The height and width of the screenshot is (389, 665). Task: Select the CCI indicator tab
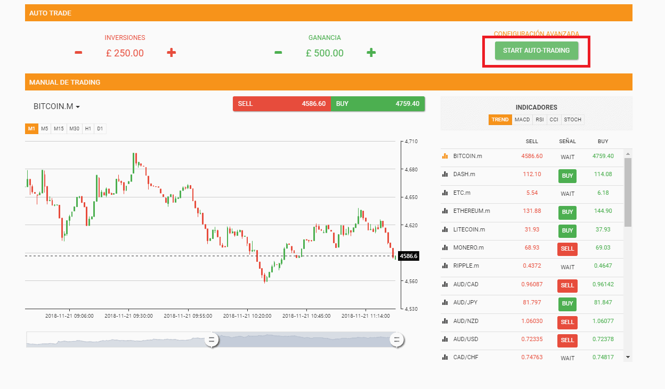click(554, 120)
